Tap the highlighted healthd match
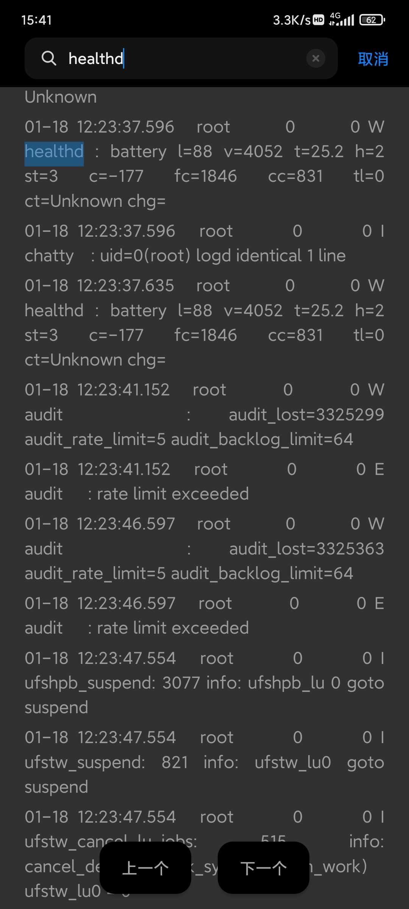This screenshot has width=409, height=909. click(54, 151)
